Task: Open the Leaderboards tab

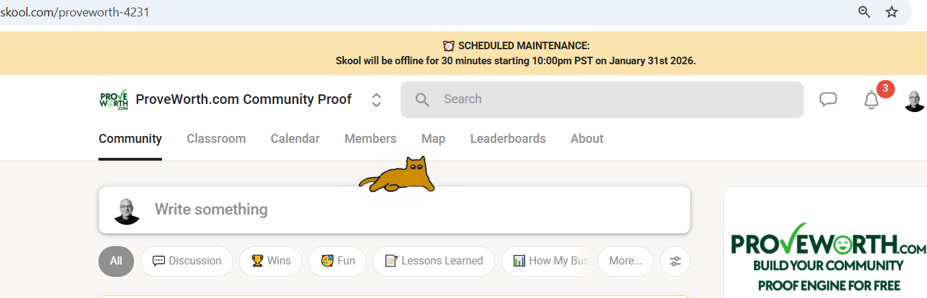Action: 508,139
